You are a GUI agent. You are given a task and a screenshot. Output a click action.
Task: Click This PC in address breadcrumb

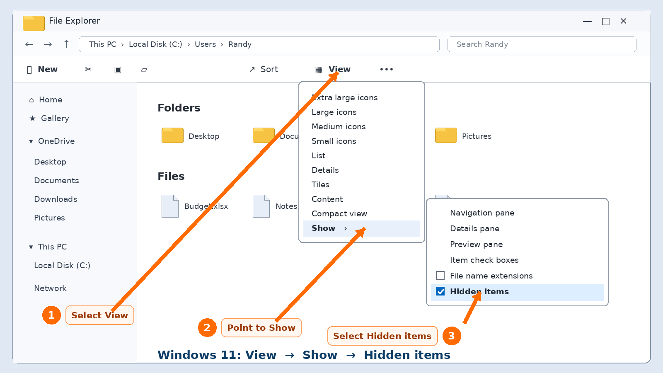point(102,44)
